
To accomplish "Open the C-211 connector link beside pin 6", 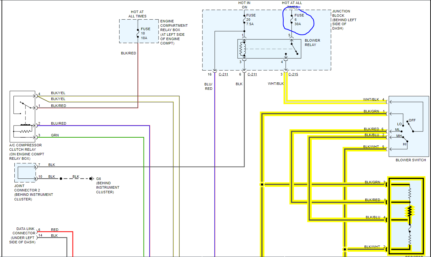I will point(253,74).
